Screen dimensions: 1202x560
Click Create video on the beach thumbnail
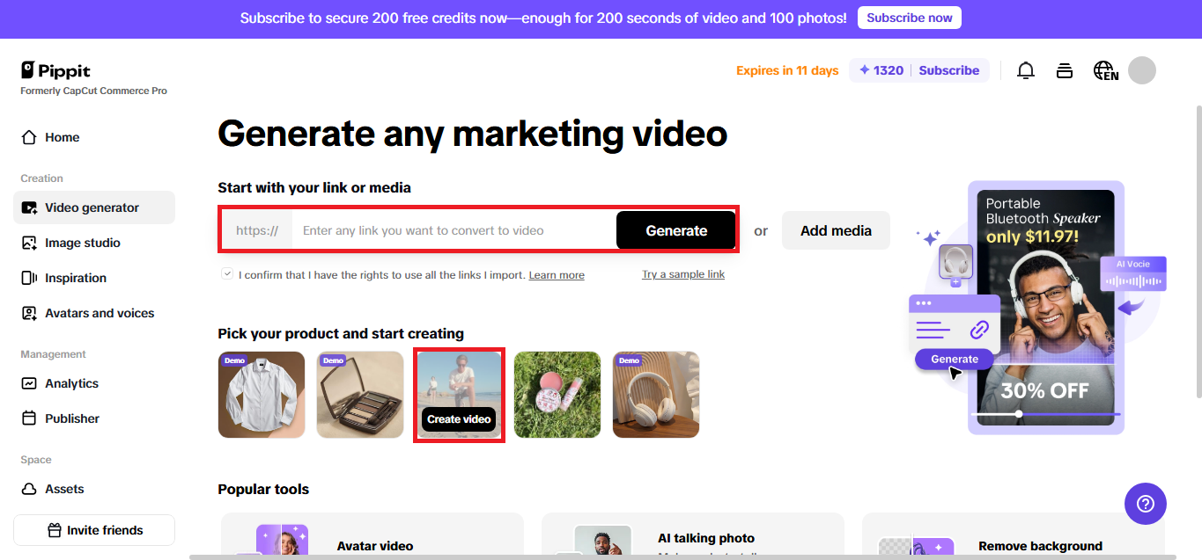[x=459, y=419]
